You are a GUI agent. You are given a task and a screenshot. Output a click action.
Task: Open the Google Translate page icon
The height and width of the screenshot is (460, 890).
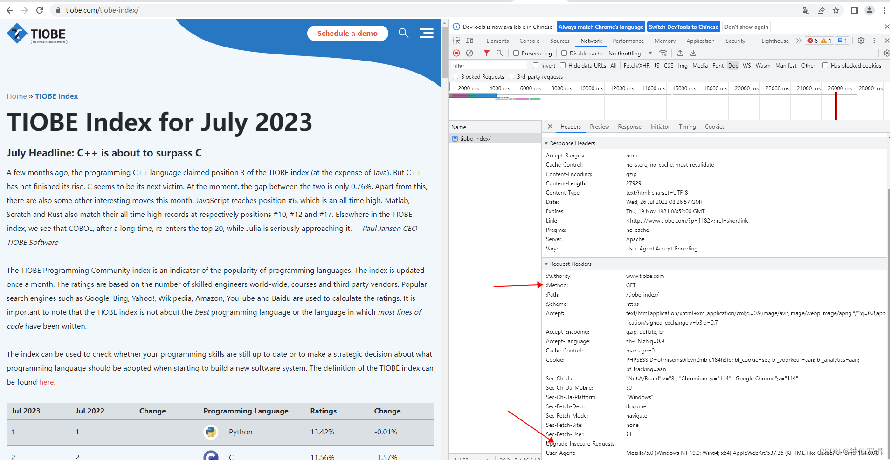click(806, 10)
